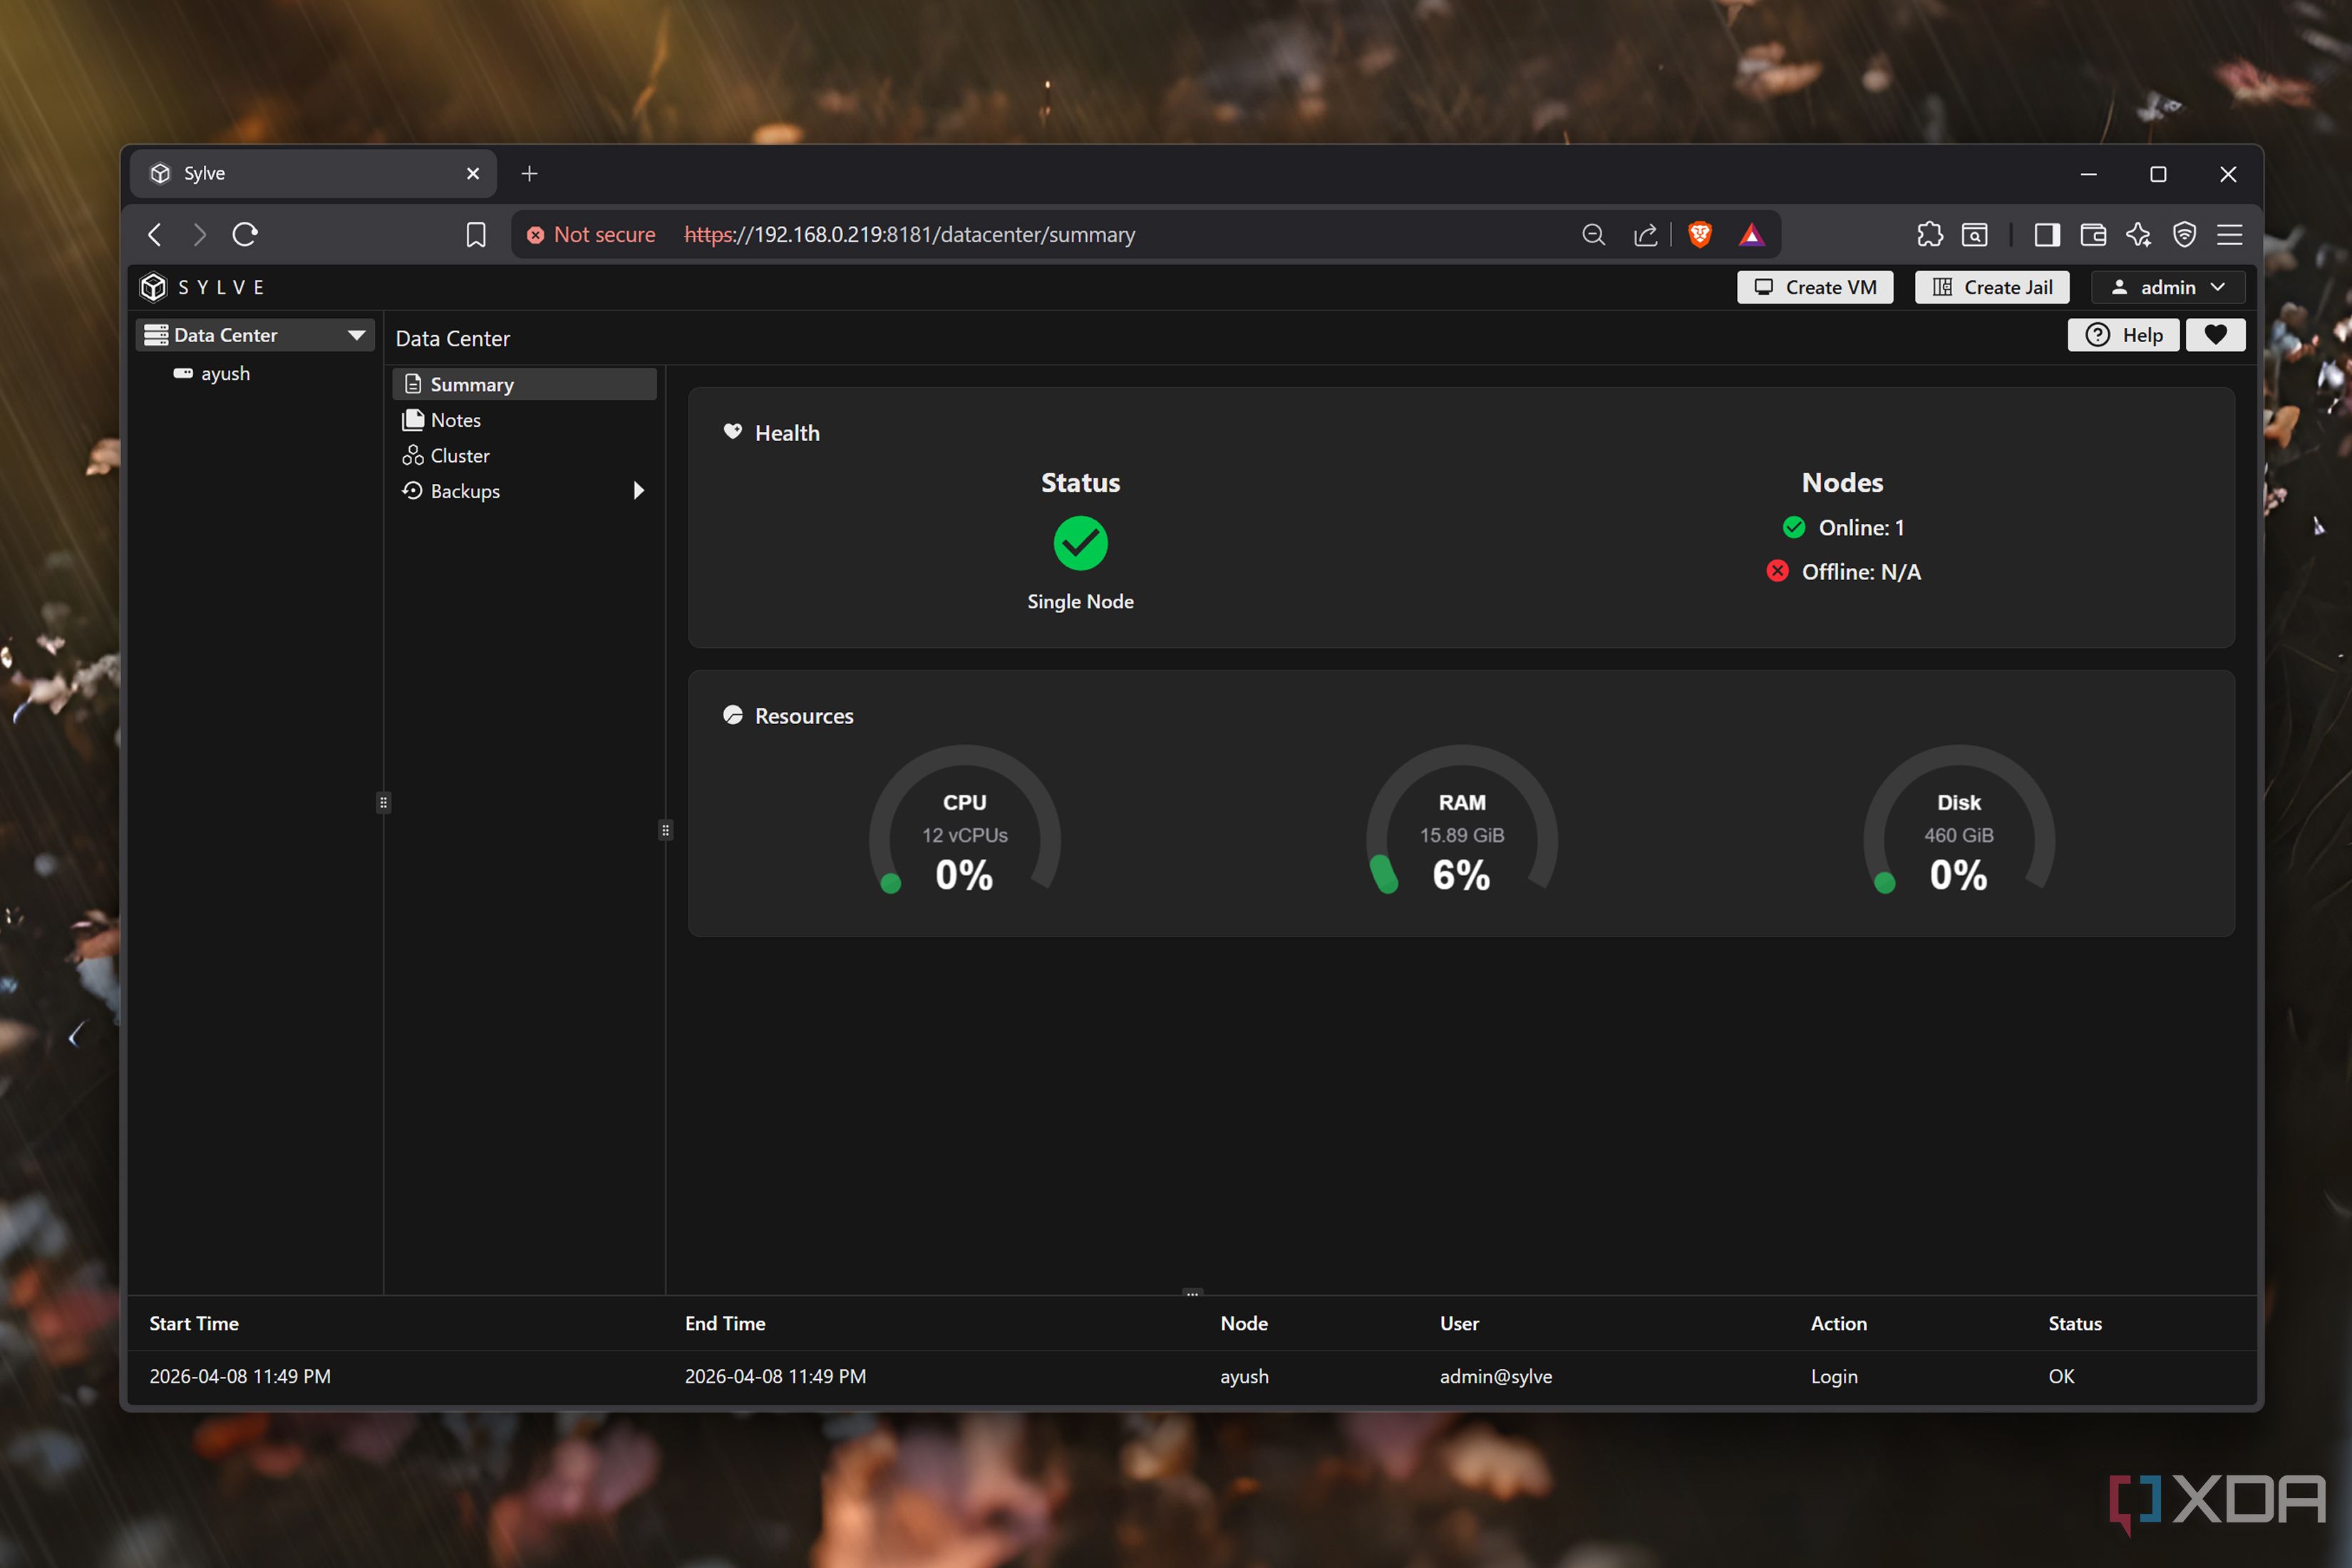Click the Sylve cube logo icon
This screenshot has width=2352, height=1568.
click(153, 287)
